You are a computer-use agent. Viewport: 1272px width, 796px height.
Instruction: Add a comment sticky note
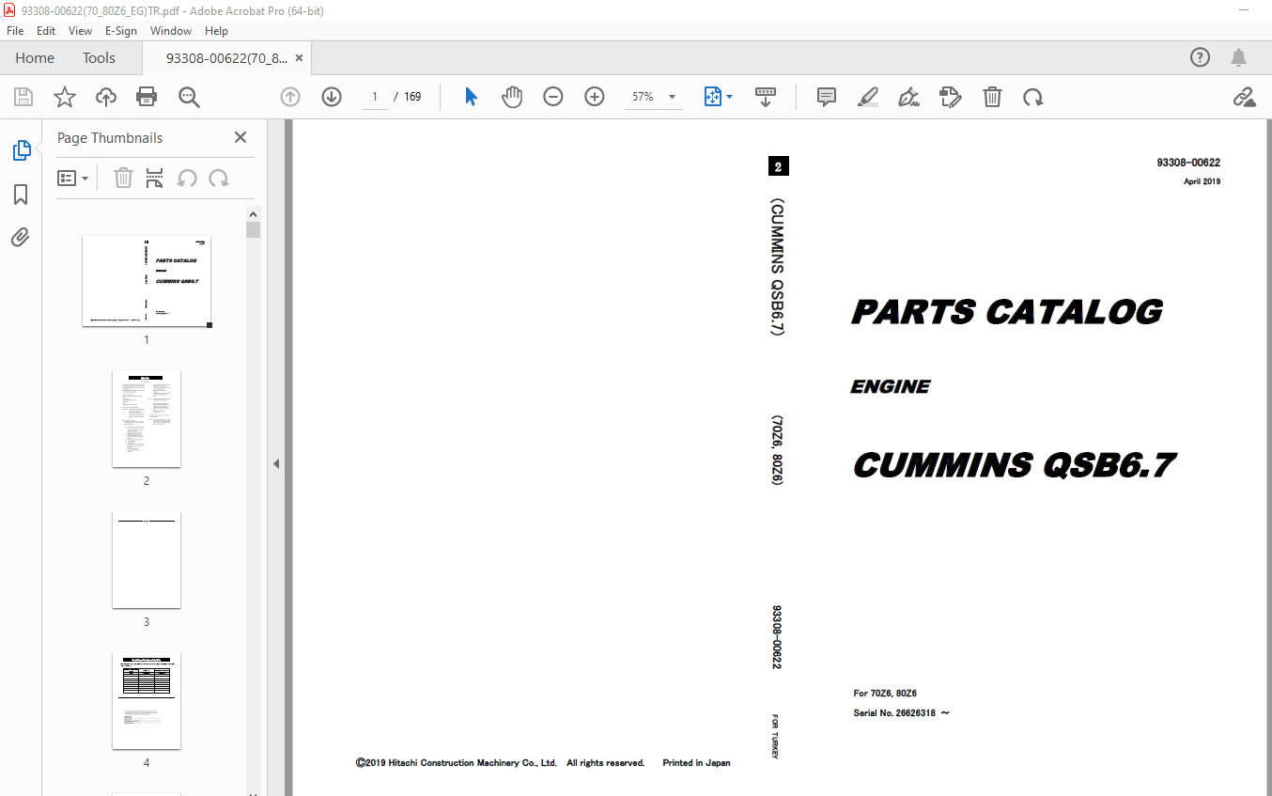827,97
